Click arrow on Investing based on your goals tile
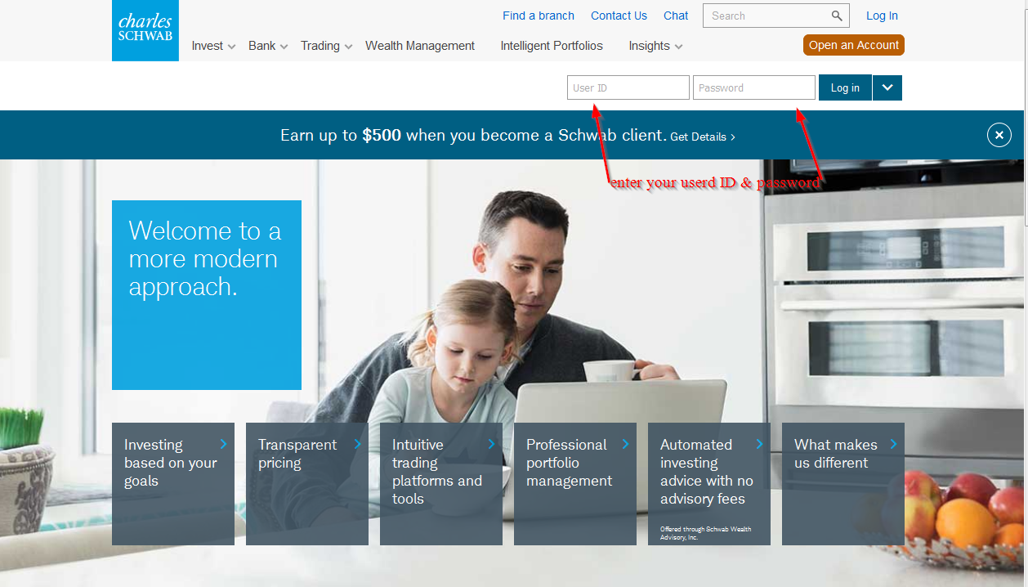 (x=223, y=444)
